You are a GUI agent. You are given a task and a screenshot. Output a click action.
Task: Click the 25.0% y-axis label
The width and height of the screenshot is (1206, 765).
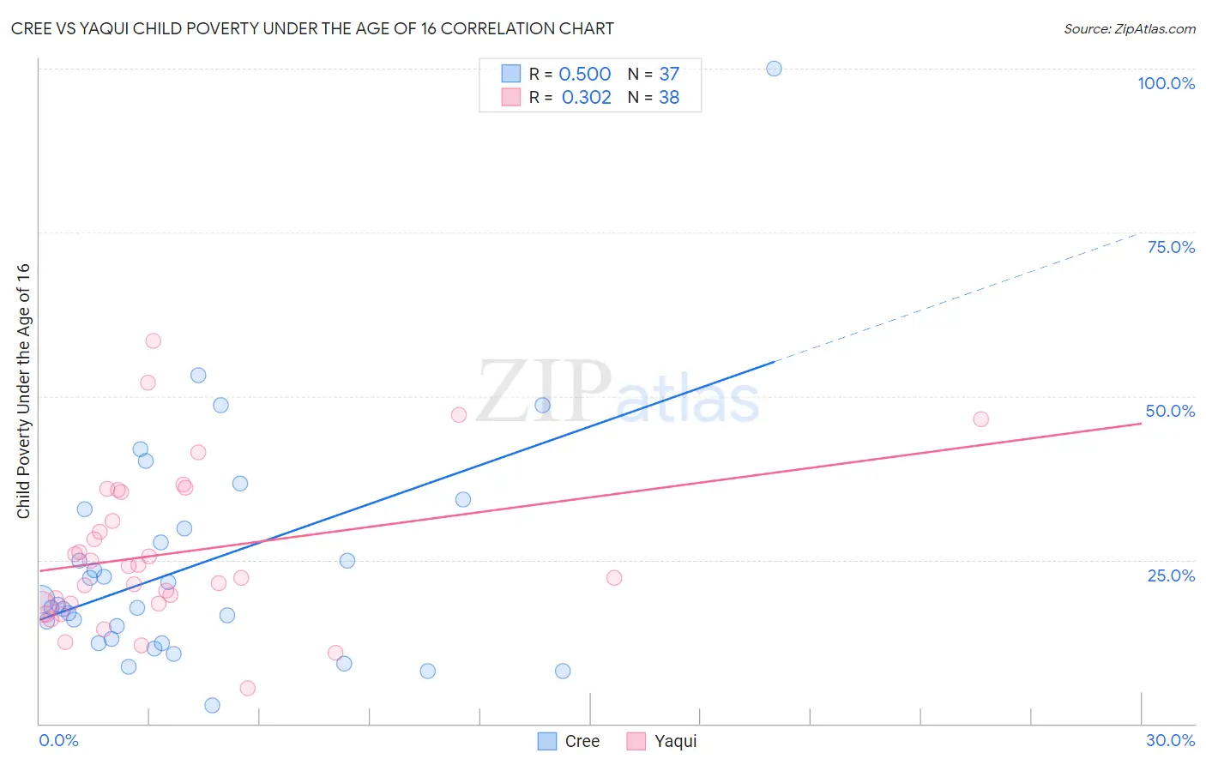coord(1171,575)
